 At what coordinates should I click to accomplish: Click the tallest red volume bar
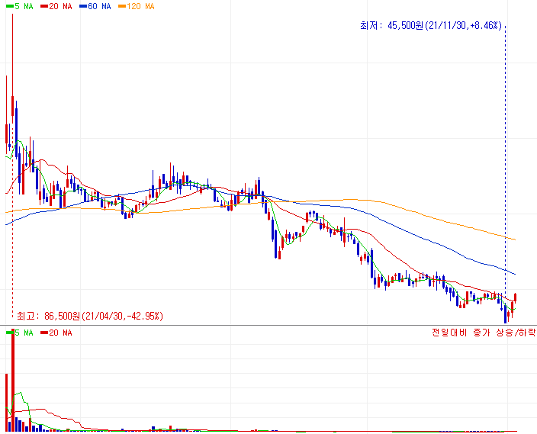pos(13,380)
